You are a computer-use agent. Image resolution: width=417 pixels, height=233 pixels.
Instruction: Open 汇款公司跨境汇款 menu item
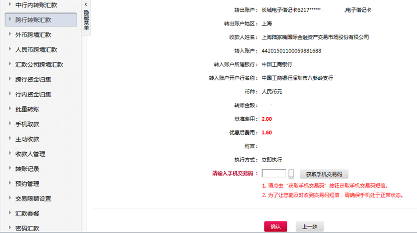pos(39,65)
